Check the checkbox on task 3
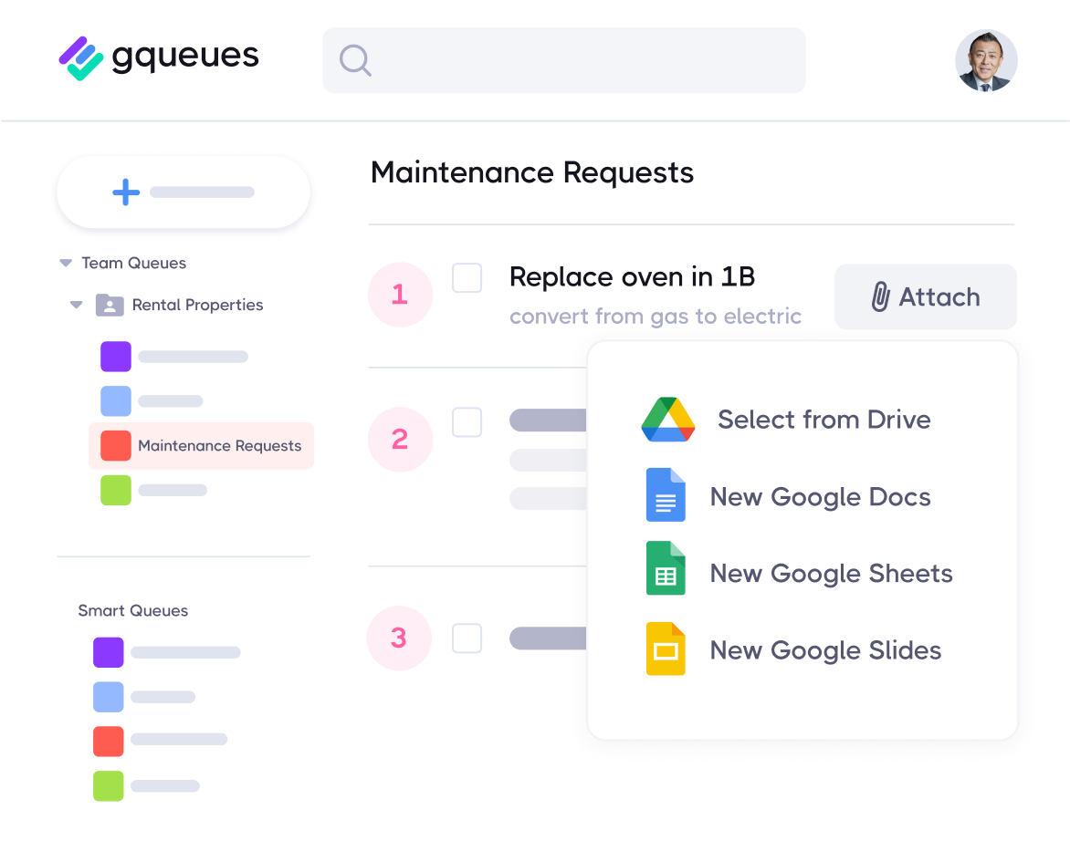1070x841 pixels. click(x=467, y=639)
